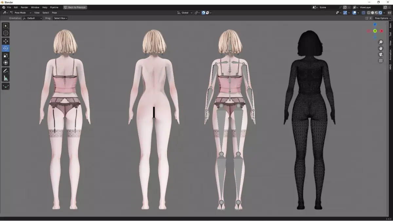Click the Scene name field
Image resolution: width=393 pixels, height=221 pixels.
(x=328, y=7)
